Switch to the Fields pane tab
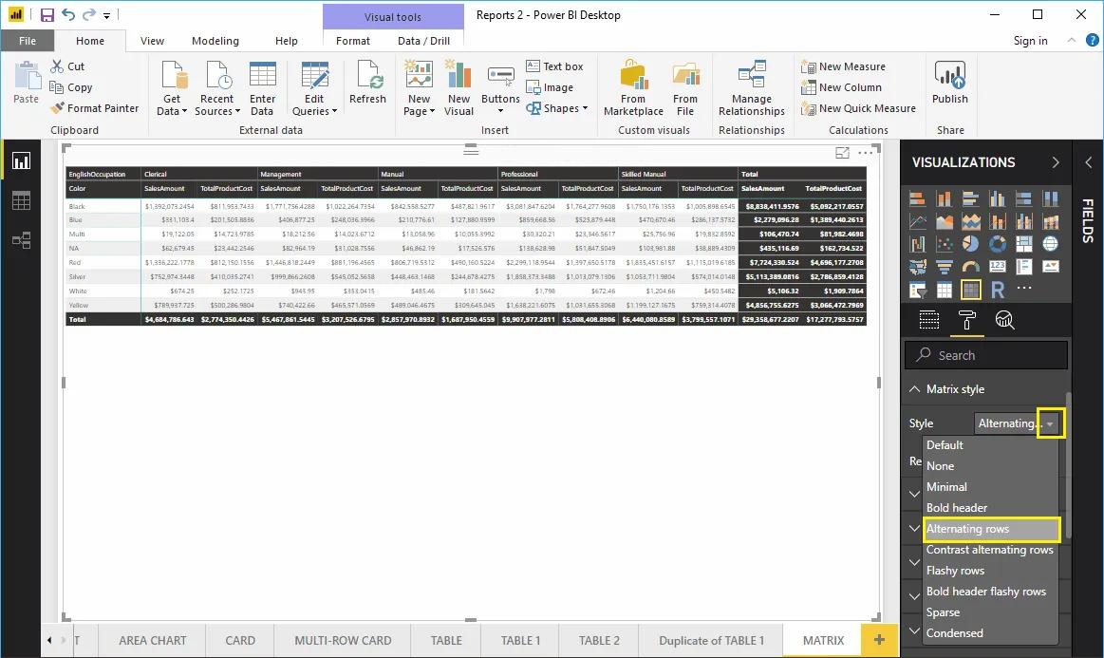The width and height of the screenshot is (1104, 658). pos(928,321)
